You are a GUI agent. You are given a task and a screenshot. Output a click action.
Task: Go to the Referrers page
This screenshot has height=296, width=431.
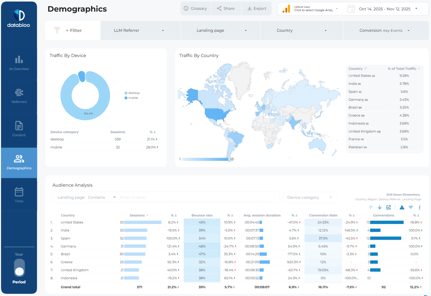point(19,96)
